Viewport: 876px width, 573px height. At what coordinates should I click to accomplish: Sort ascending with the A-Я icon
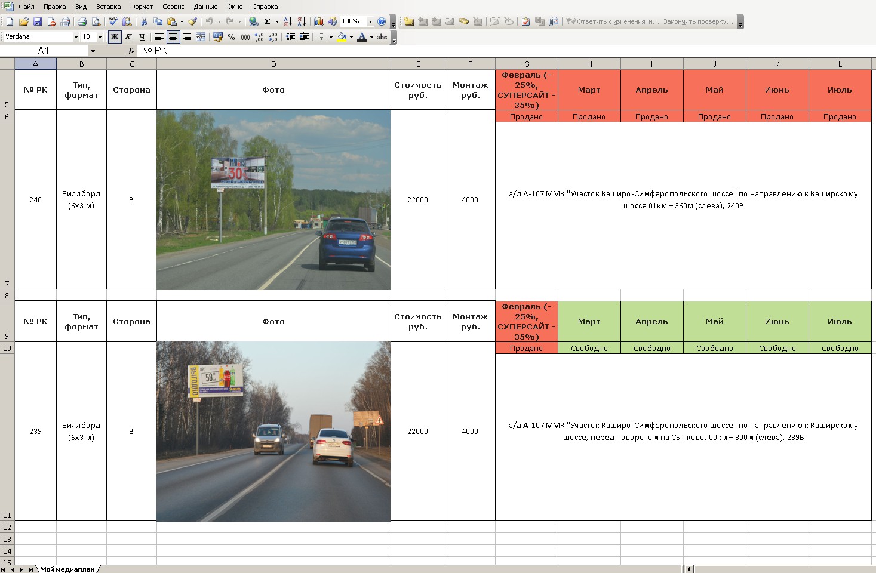(x=287, y=21)
